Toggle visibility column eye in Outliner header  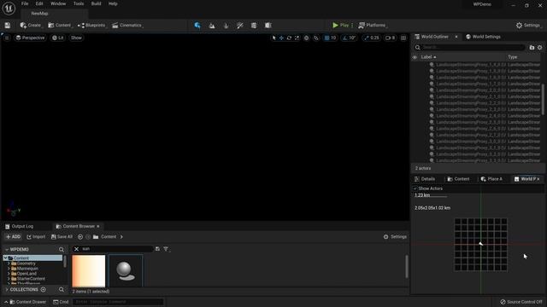(415, 57)
